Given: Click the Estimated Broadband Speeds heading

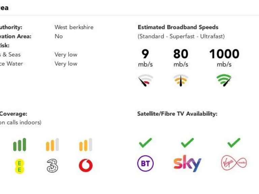Looking at the screenshot, I should [x=178, y=27].
